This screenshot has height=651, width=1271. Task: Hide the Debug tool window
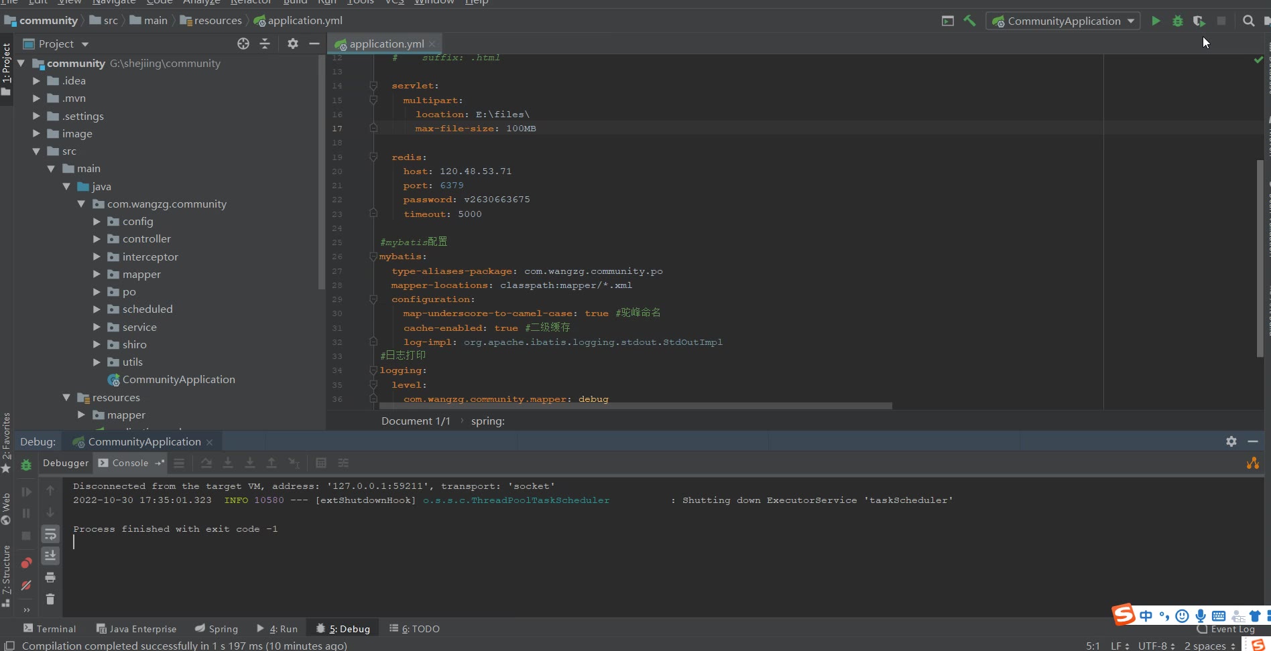[x=1253, y=441]
